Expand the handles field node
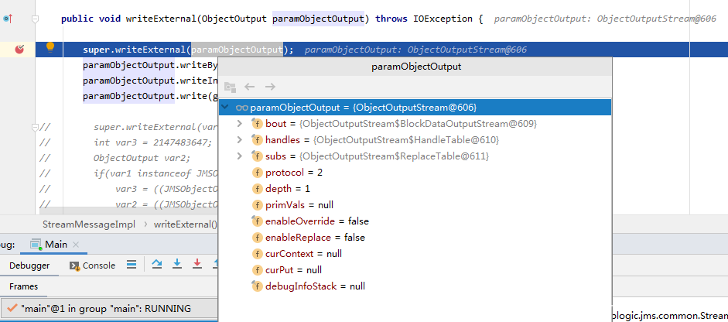728x322 pixels. 240,140
